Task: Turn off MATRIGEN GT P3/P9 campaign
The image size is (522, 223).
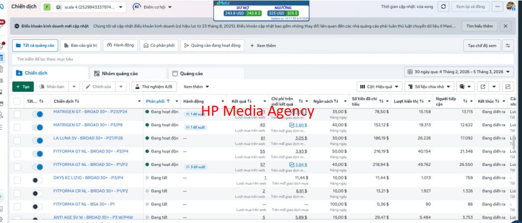Action: point(38,127)
